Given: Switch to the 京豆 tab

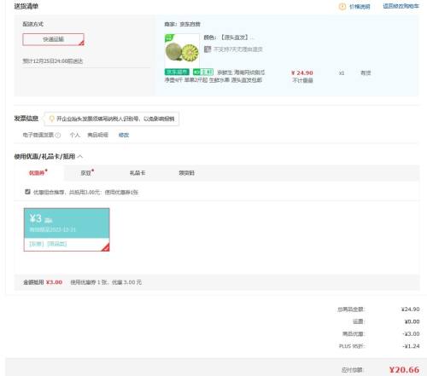Looking at the screenshot, I should 86,173.
